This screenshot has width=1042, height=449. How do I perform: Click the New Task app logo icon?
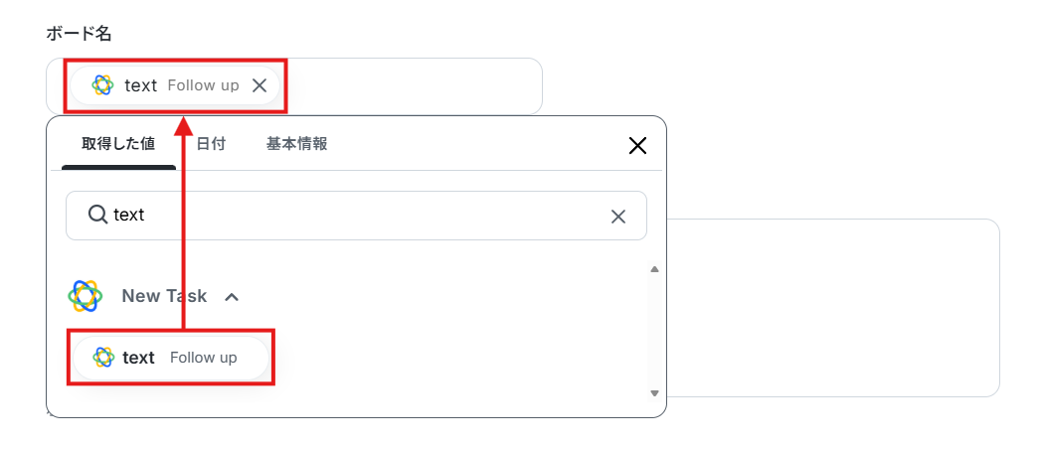(86, 296)
